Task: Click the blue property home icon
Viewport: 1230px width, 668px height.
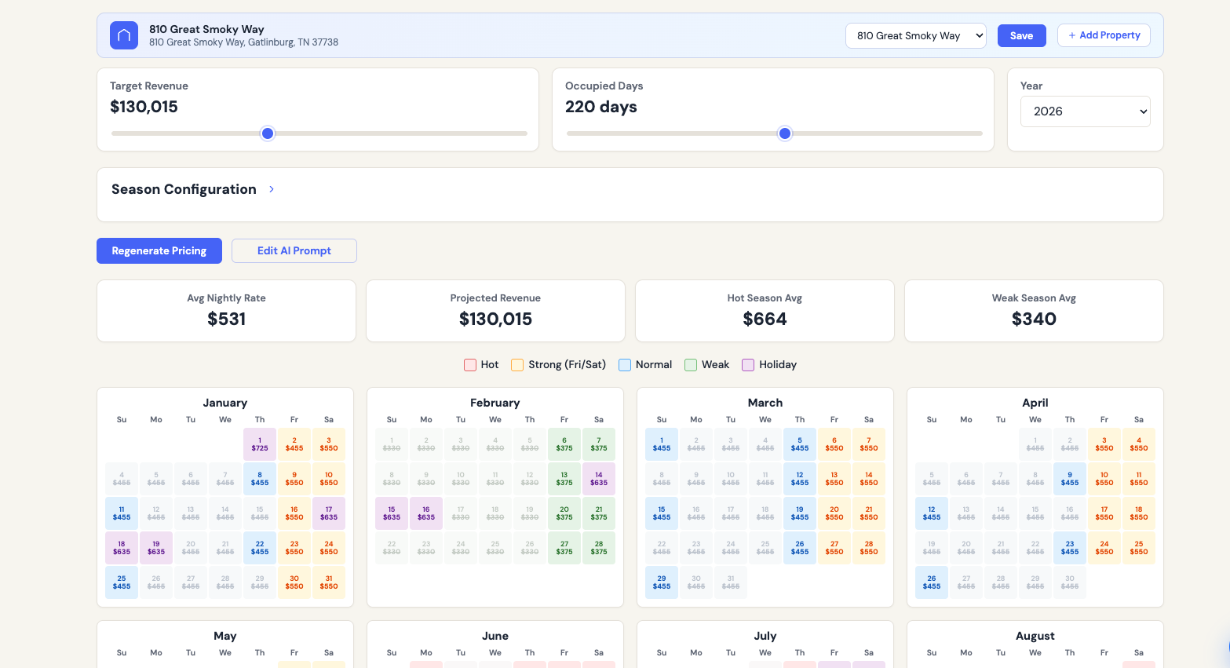Action: (x=124, y=35)
